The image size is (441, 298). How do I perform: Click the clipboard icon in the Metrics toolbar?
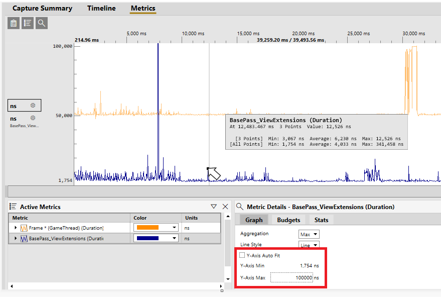click(x=14, y=23)
